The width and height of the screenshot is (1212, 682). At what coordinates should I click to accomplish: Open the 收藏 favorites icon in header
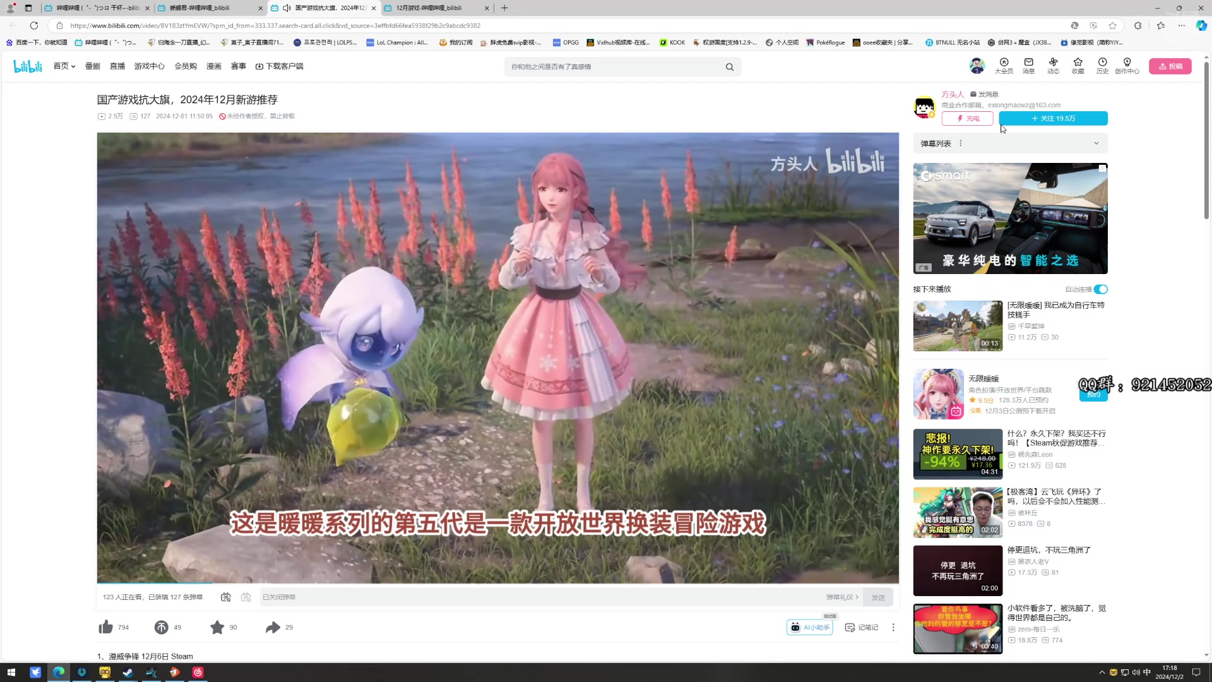pyautogui.click(x=1078, y=66)
